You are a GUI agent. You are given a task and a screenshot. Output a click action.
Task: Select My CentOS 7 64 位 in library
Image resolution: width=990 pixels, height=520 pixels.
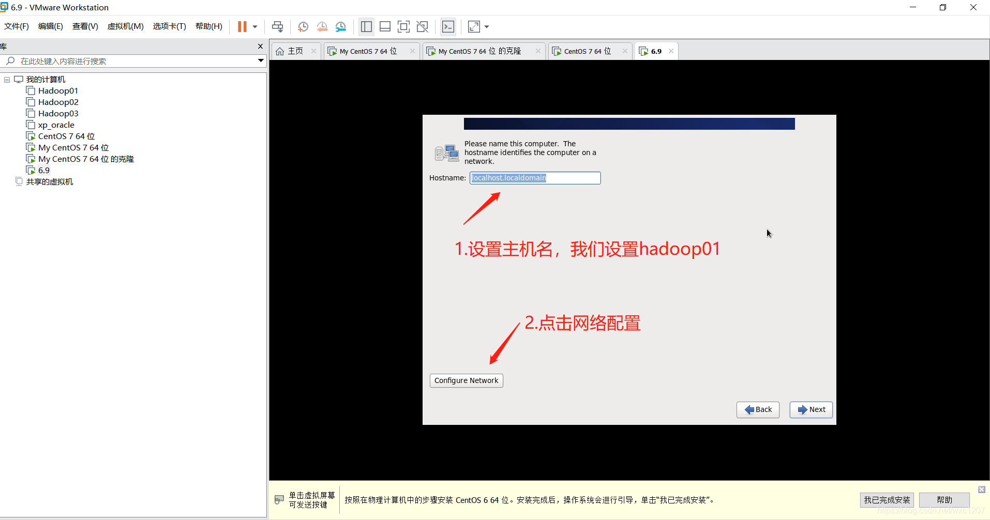(68, 148)
